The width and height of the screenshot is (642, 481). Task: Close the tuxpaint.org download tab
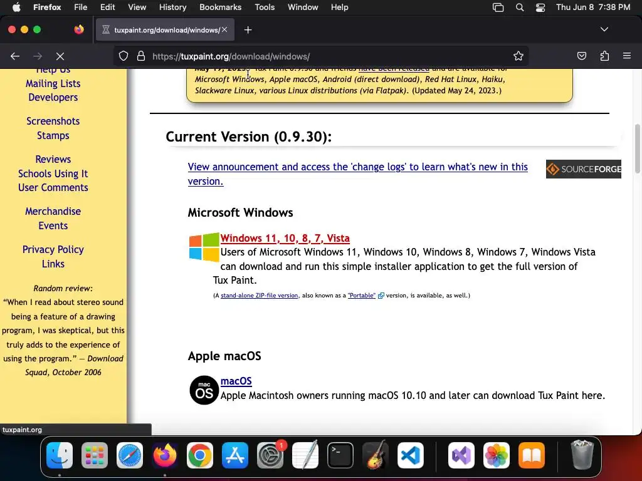point(224,30)
